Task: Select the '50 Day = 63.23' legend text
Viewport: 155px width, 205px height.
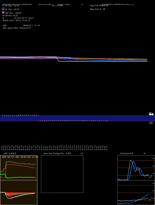Action: (x=12, y=9)
